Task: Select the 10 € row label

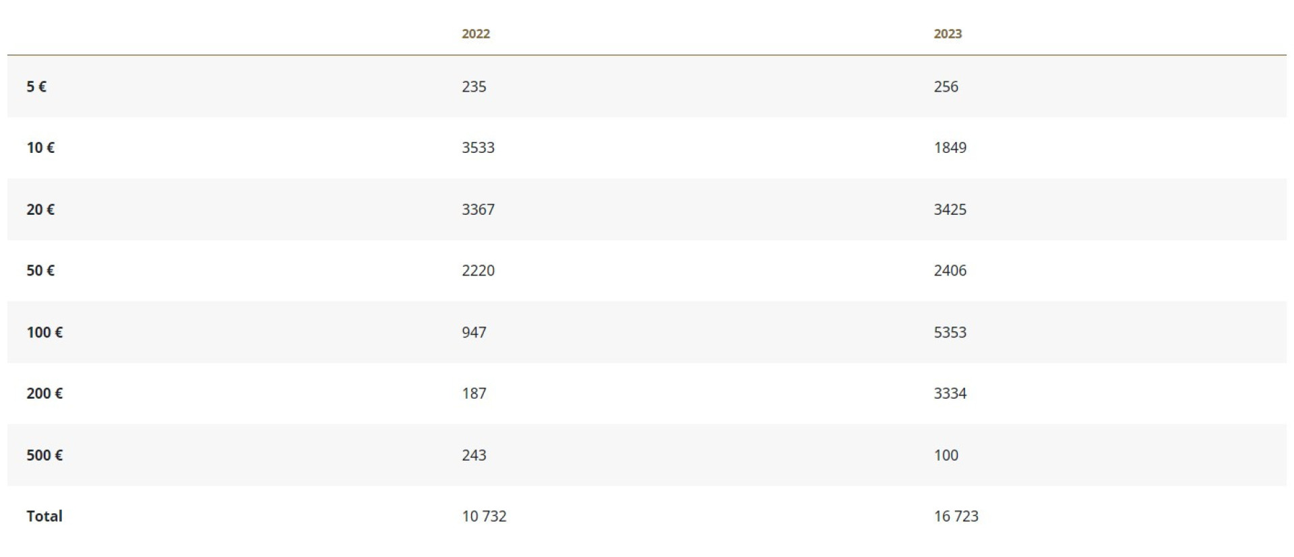Action: click(x=40, y=148)
